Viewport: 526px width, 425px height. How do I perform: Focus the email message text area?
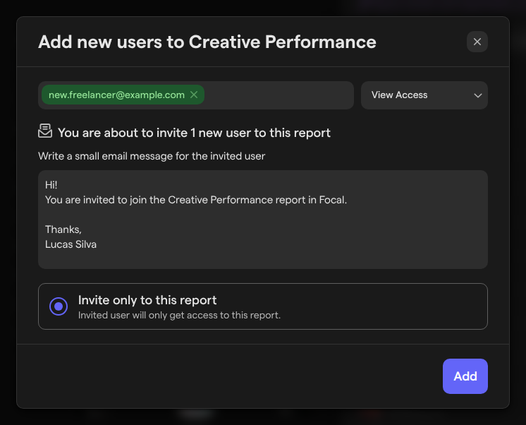tap(263, 219)
